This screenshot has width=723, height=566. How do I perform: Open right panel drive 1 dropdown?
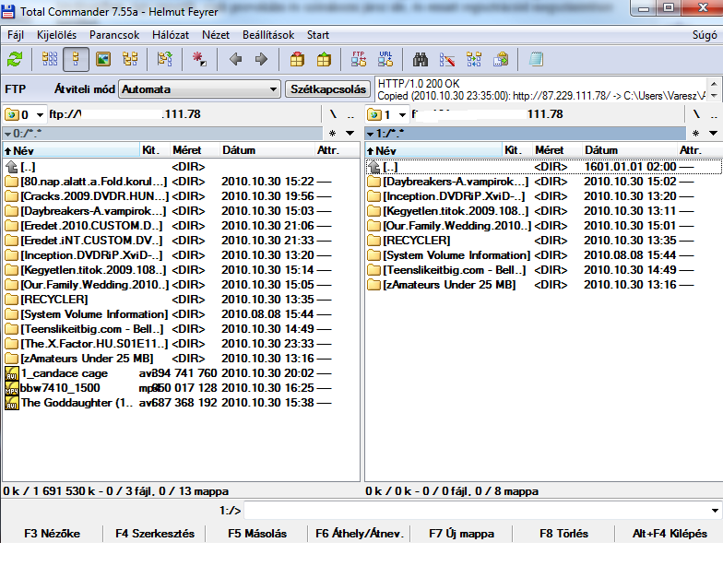[387, 114]
